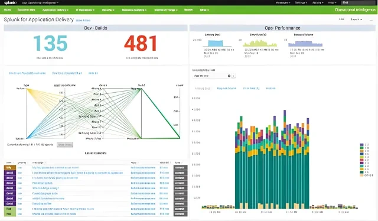Open the ellipsis more-actions menu
This screenshot has width=378, height=221.
[371, 19]
